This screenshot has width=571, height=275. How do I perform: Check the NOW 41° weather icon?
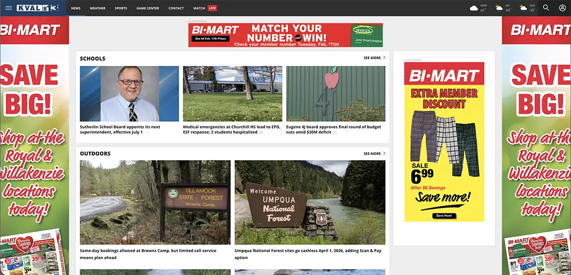click(x=474, y=8)
